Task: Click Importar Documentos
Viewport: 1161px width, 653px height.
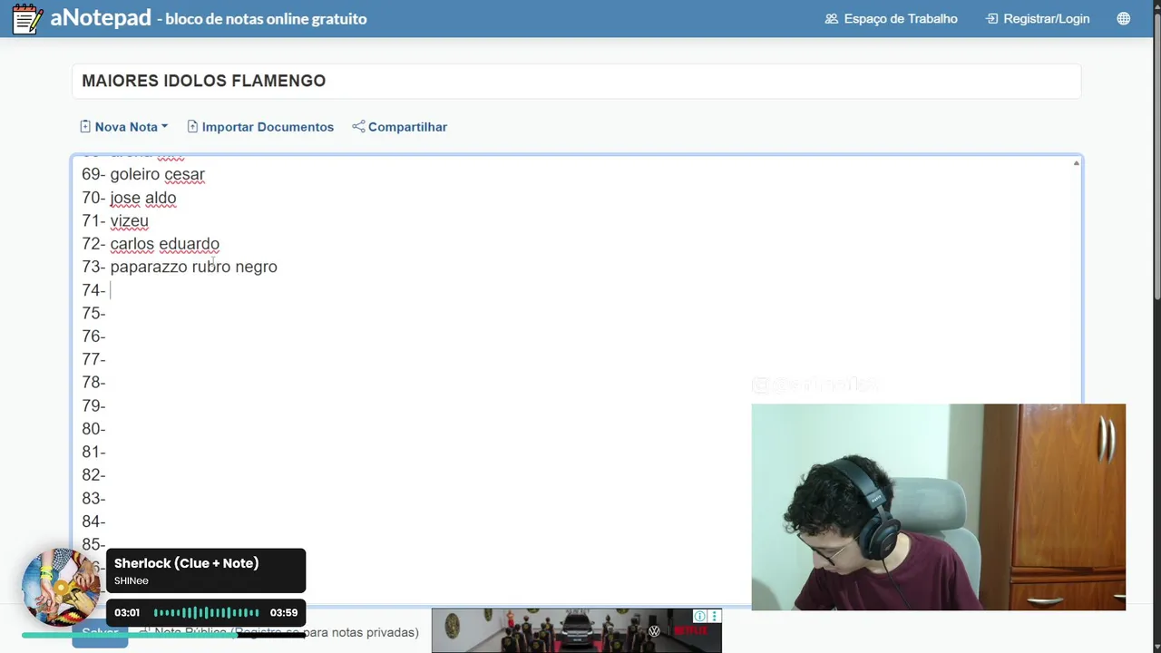Action: [x=260, y=127]
